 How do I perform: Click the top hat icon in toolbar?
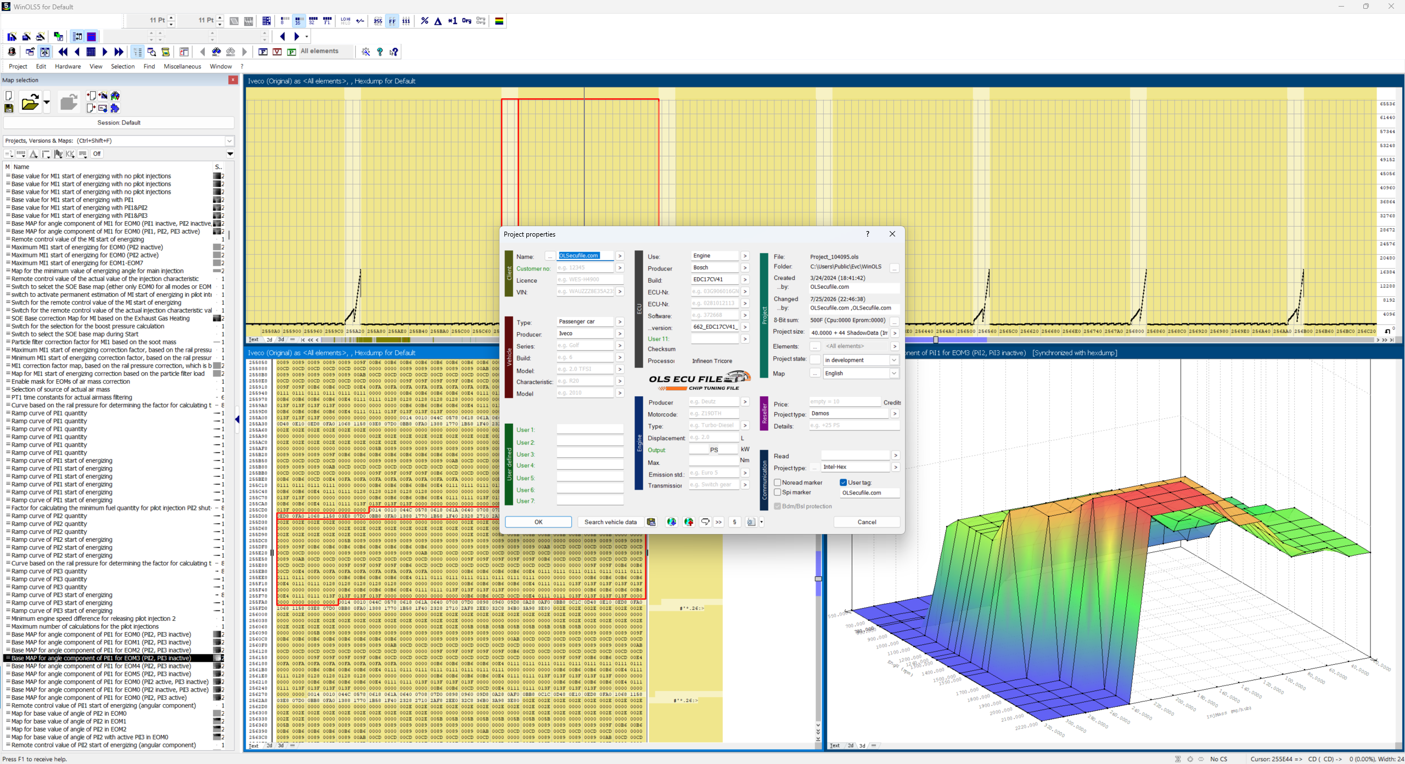[12, 52]
